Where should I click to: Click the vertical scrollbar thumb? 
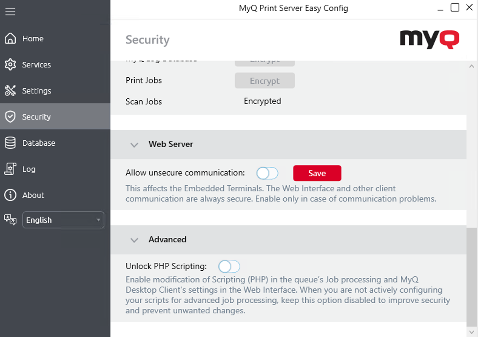(x=472, y=277)
